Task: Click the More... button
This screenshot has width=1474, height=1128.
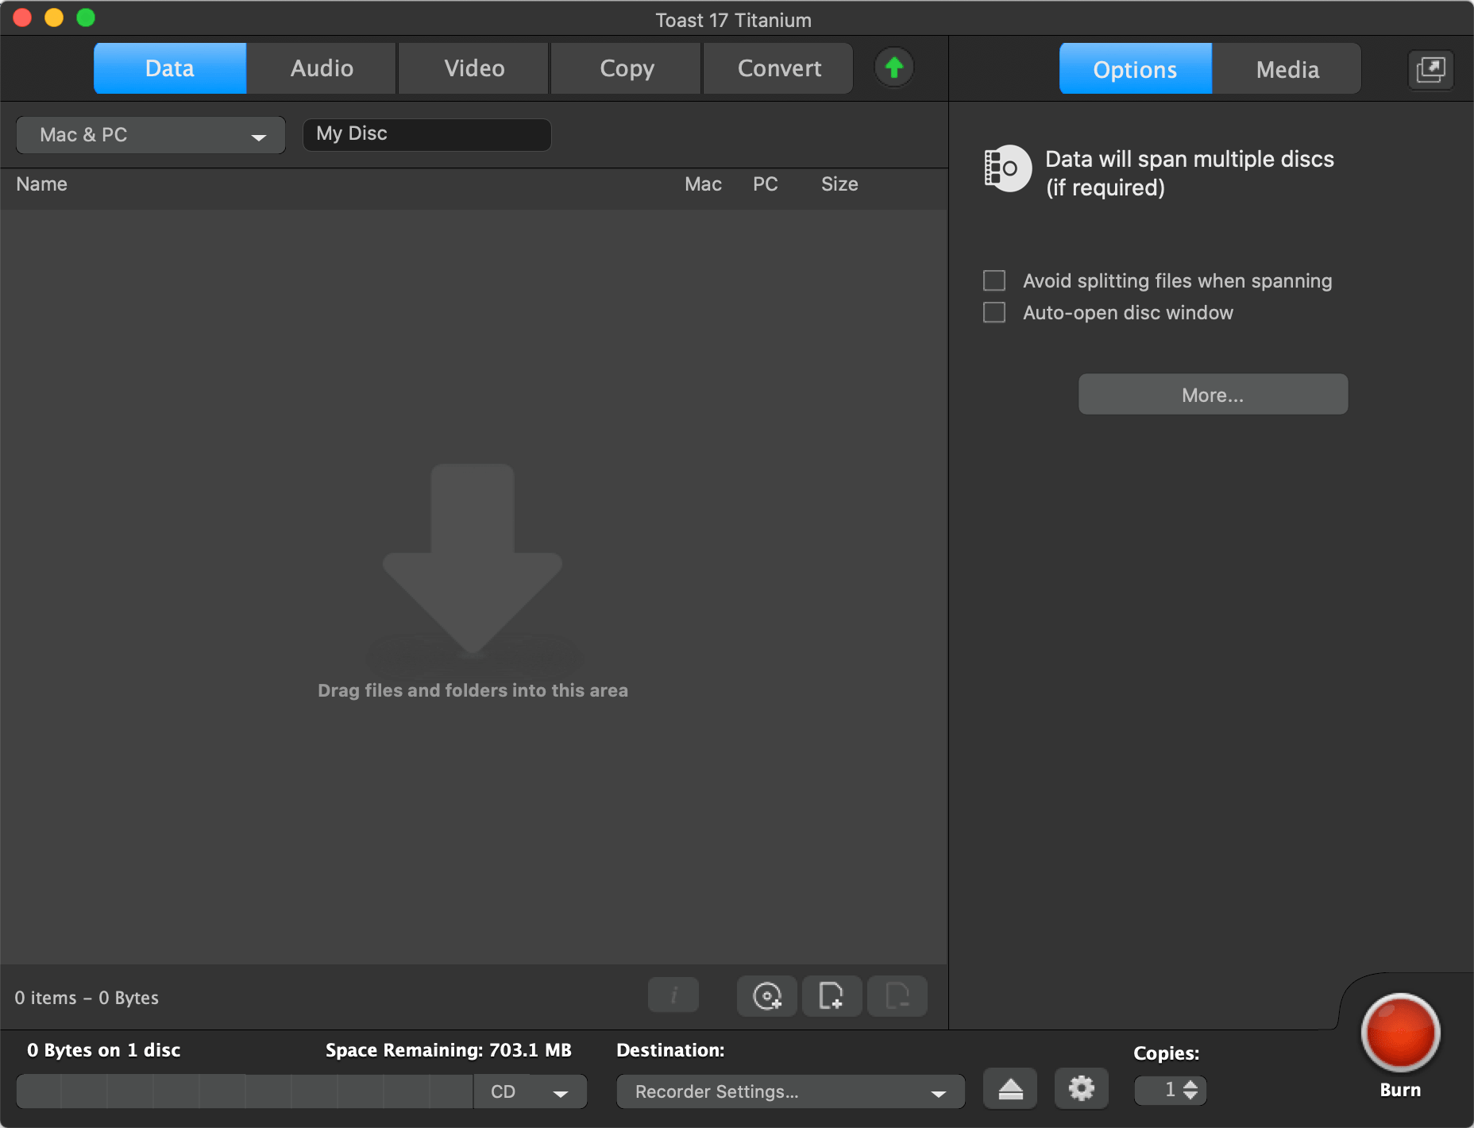Action: coord(1213,395)
